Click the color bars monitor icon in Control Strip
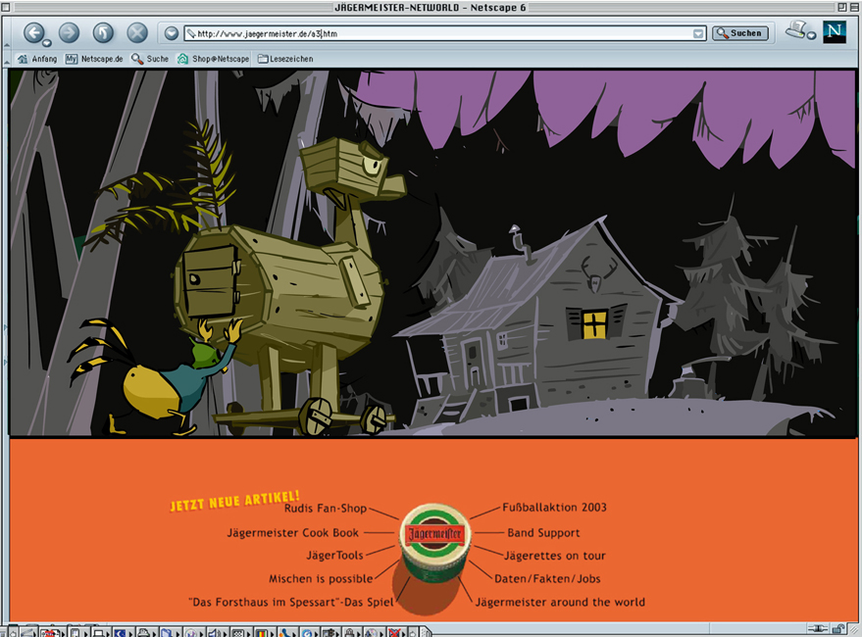The width and height of the screenshot is (862, 637). (262, 633)
